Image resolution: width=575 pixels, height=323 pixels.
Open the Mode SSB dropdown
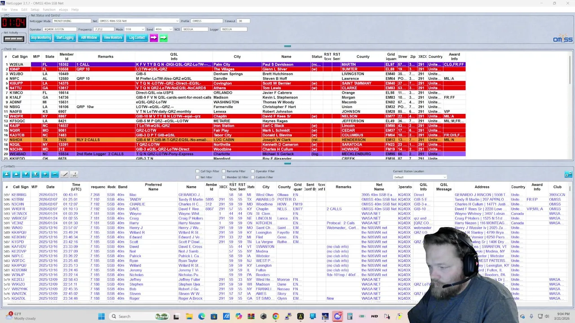[134, 29]
